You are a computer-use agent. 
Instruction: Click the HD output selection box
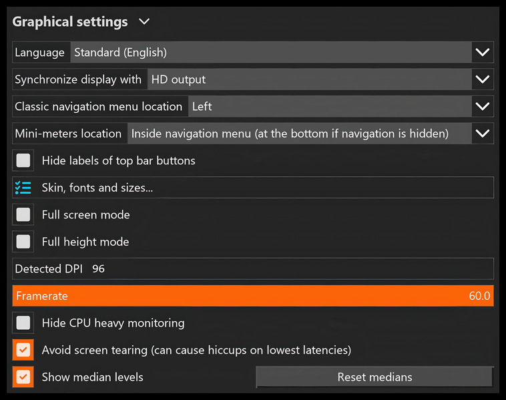click(308, 79)
